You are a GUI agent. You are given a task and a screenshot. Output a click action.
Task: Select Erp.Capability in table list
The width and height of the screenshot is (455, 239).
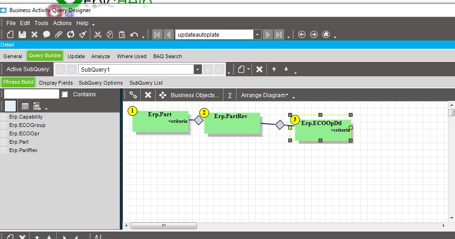pyautogui.click(x=26, y=117)
